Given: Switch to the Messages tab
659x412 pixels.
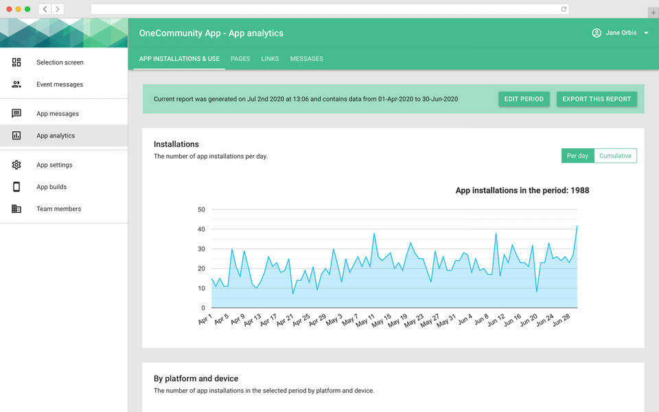Looking at the screenshot, I should click(306, 59).
